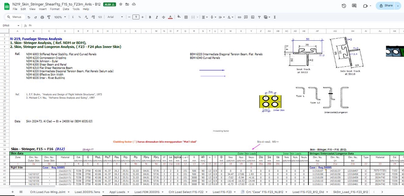This screenshot has height=196, width=404.
Task: Edit the font size field
Action: coord(136,17)
